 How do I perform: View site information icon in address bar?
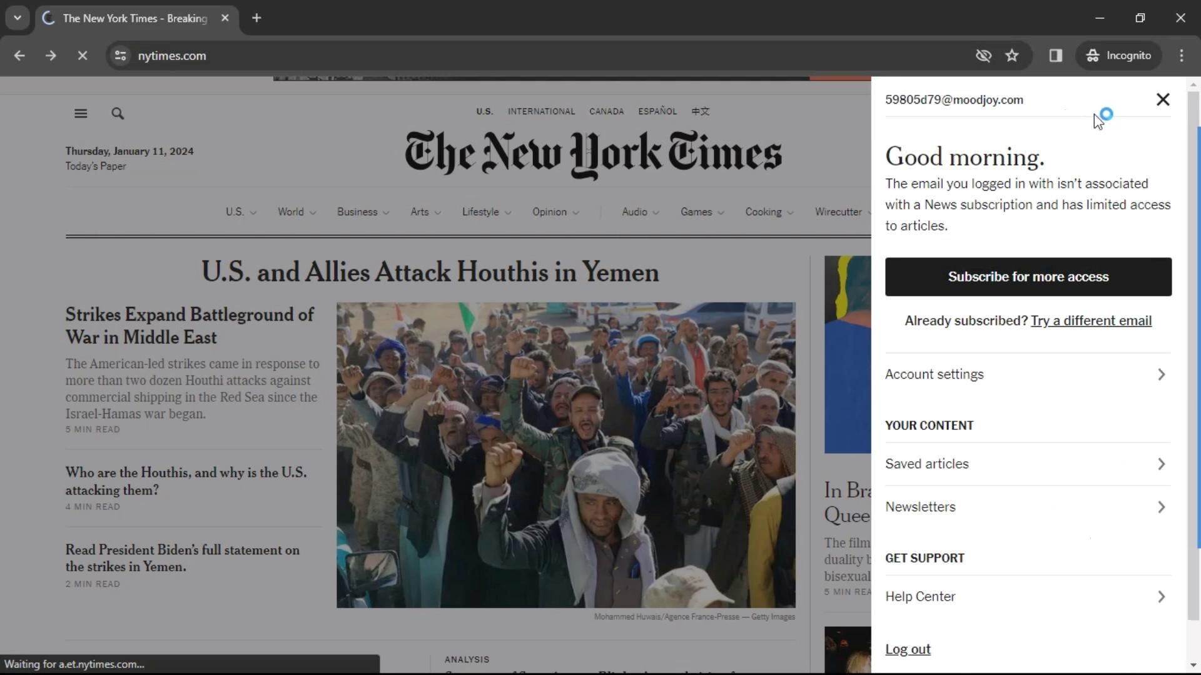[x=120, y=56]
